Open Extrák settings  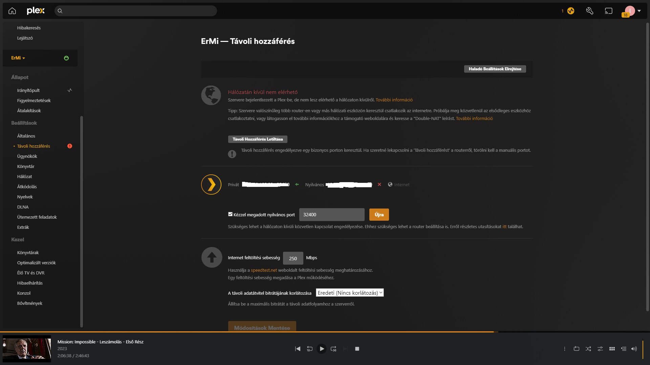23,227
